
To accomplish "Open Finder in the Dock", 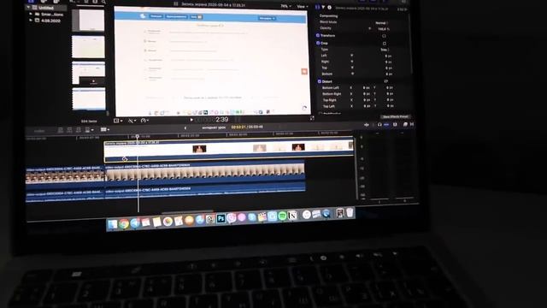I will [x=112, y=224].
